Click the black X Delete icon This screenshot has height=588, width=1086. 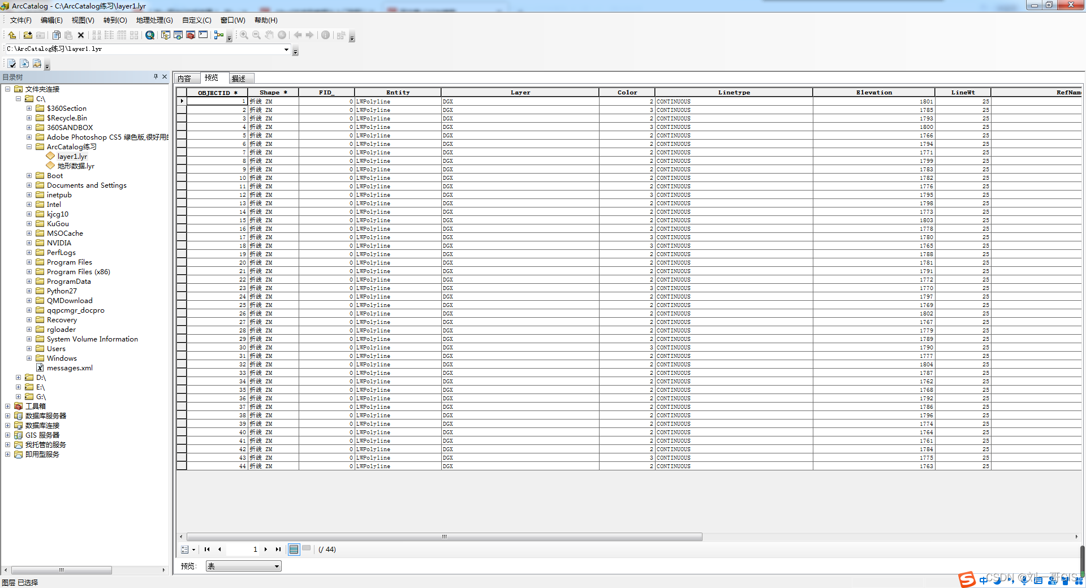(81, 35)
